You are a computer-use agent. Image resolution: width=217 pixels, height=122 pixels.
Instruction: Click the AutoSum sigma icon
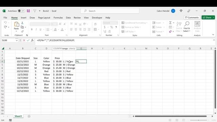(x=170, y=23)
